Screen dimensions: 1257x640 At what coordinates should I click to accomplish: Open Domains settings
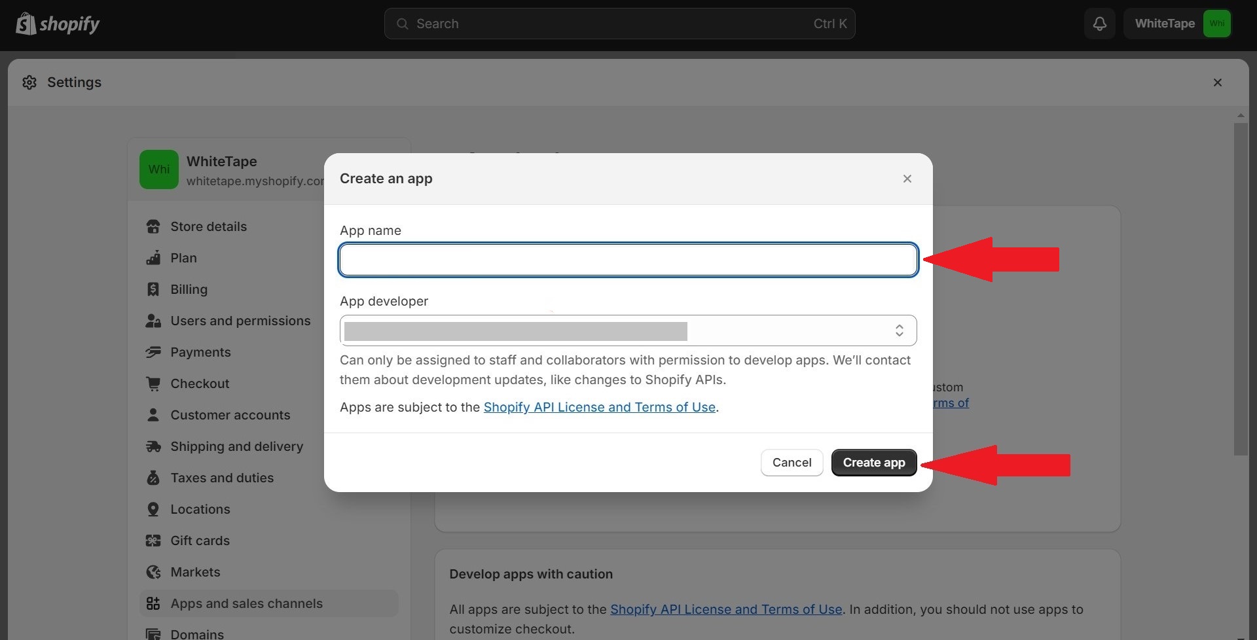coord(196,633)
